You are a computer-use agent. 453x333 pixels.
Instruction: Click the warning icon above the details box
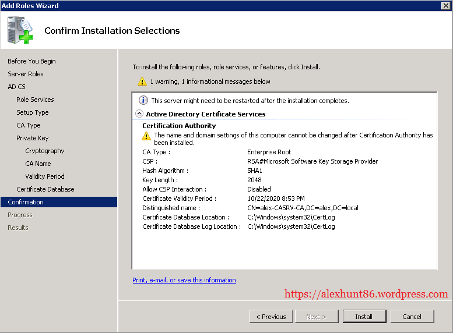(142, 82)
